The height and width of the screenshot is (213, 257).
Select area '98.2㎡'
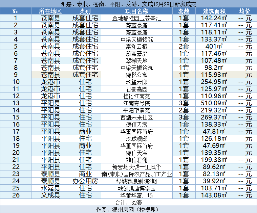coord(214,68)
